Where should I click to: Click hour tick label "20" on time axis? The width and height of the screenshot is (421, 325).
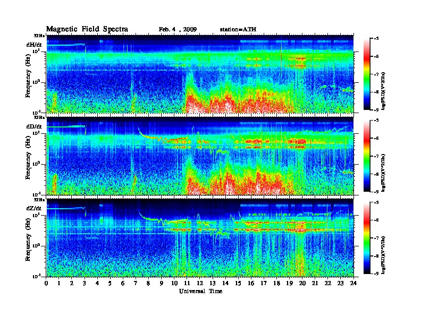click(x=302, y=284)
